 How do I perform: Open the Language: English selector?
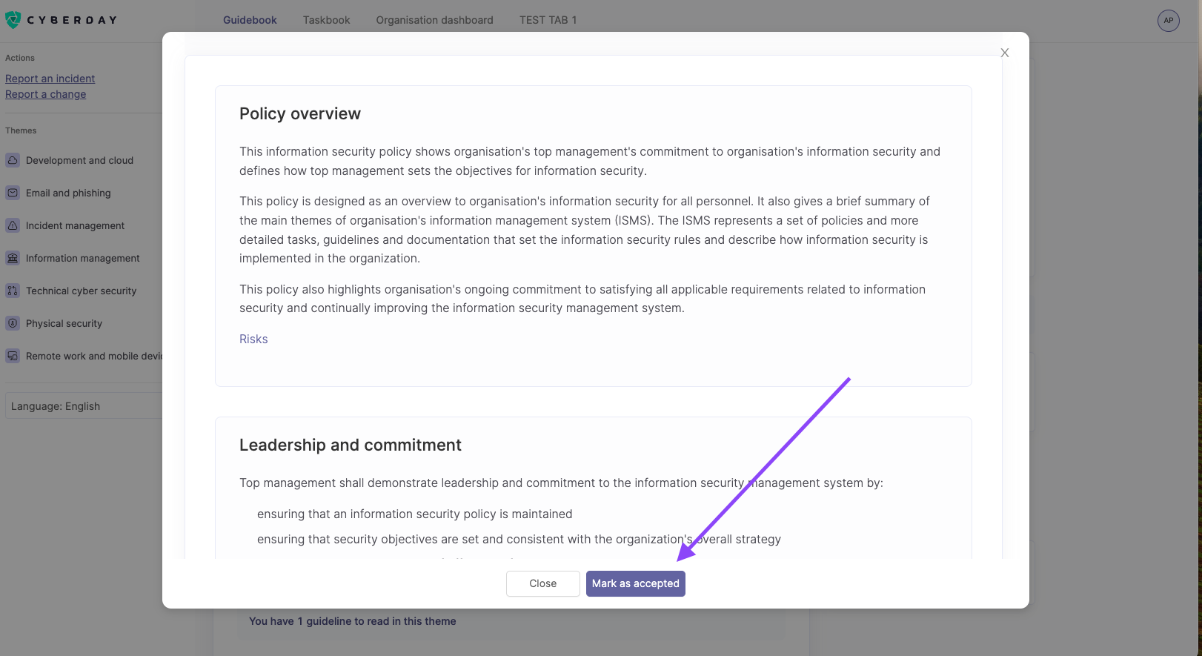[84, 406]
